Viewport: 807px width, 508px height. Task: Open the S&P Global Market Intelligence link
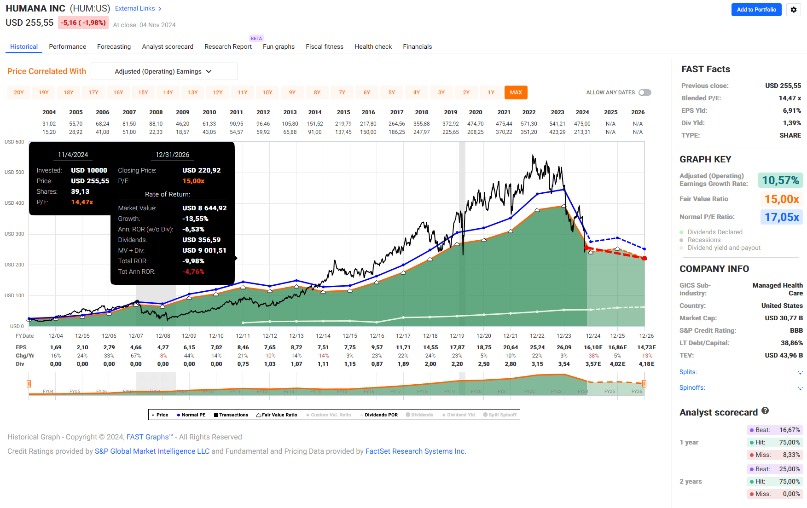[x=152, y=451]
